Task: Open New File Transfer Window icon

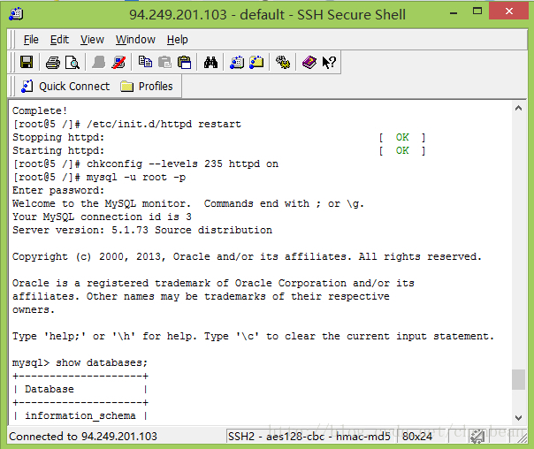Action: [256, 62]
